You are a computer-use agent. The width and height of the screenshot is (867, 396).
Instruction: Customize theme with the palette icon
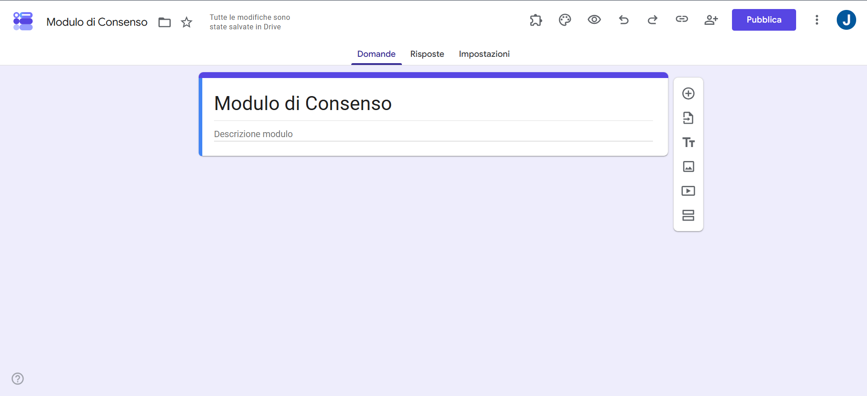(565, 20)
